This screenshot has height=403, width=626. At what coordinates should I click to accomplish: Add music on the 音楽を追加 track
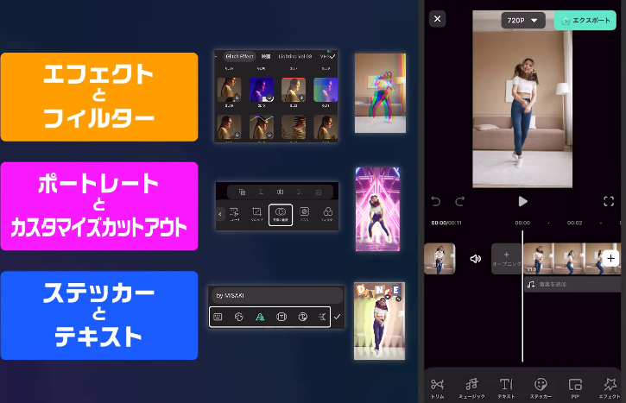coord(572,285)
